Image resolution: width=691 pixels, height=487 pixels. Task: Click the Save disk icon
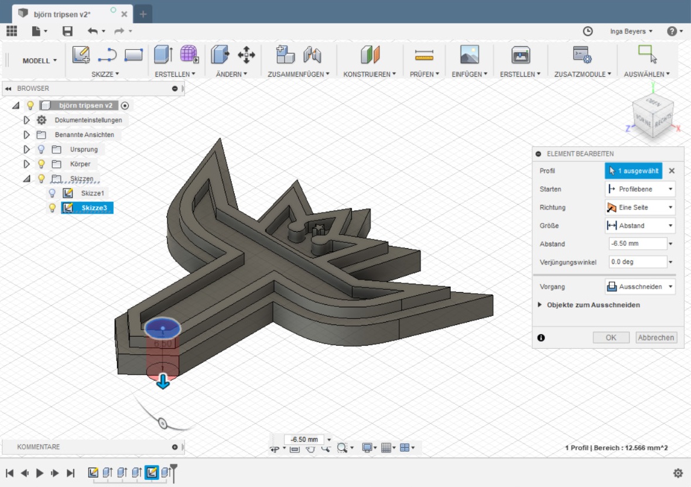point(68,31)
